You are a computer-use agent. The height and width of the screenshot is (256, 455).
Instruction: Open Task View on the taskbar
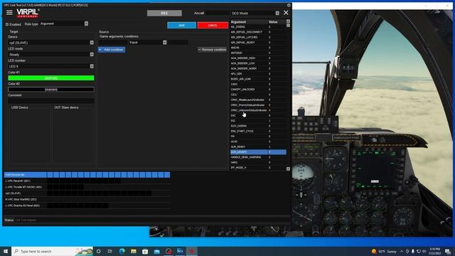tap(110, 251)
